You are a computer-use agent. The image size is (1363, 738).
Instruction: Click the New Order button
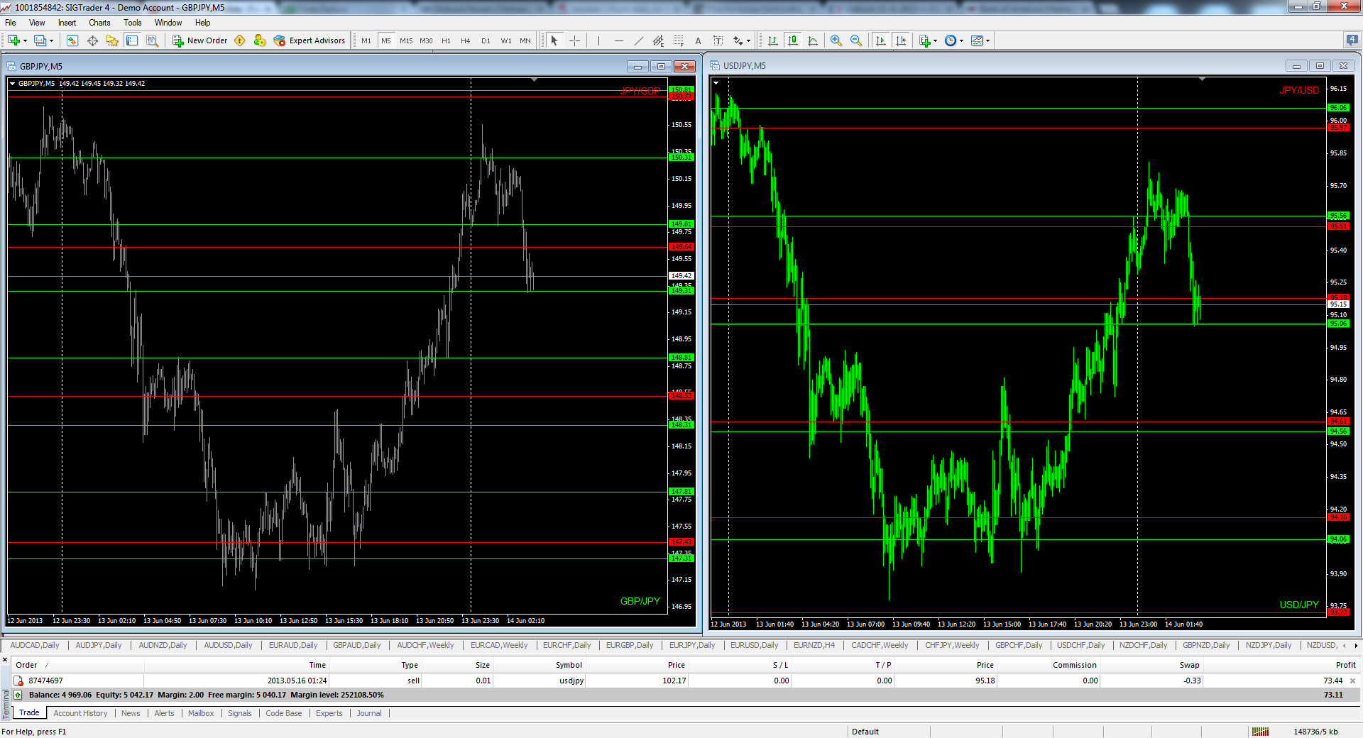pos(200,40)
